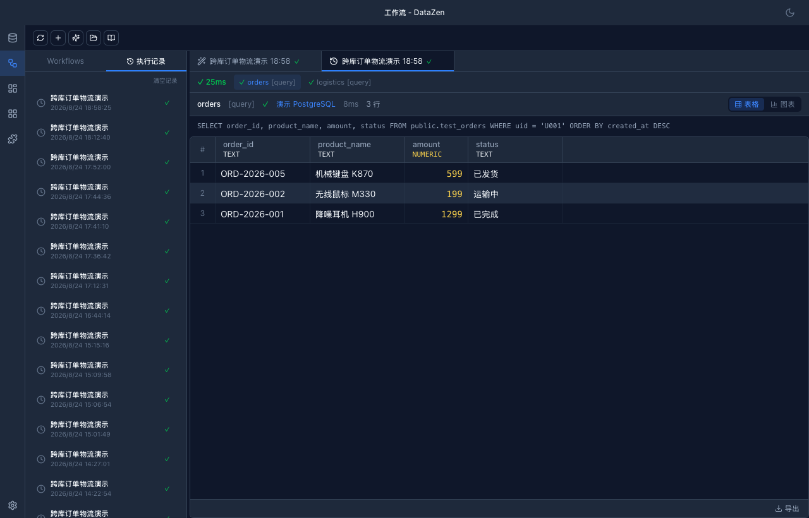Screen dimensions: 809x518
Task: Click the 25ms total duration label
Action: pos(212,82)
